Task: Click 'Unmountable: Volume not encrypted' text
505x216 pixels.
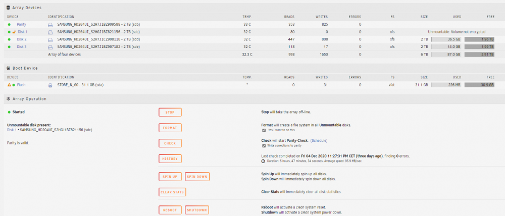Action: (457, 32)
